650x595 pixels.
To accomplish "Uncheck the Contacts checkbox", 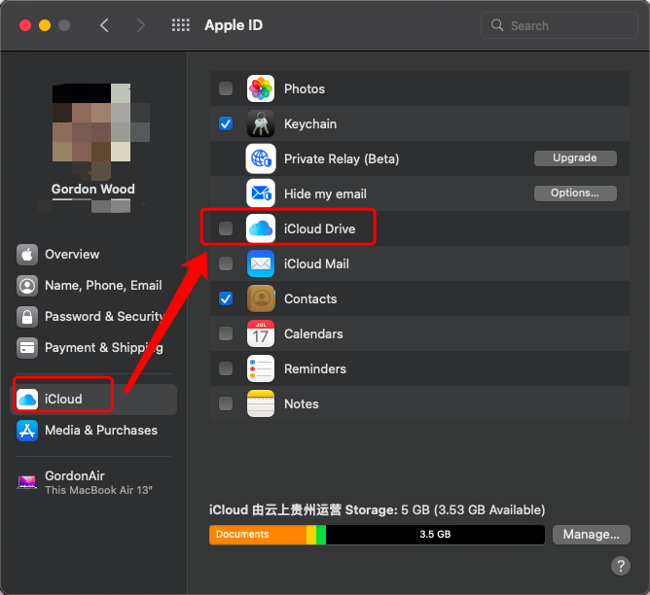I will coord(226,298).
